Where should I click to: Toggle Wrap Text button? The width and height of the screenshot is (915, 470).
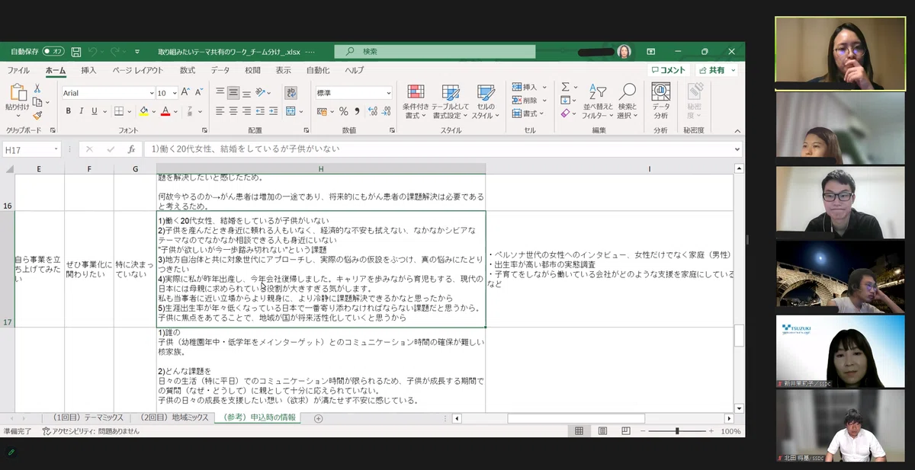[291, 92]
